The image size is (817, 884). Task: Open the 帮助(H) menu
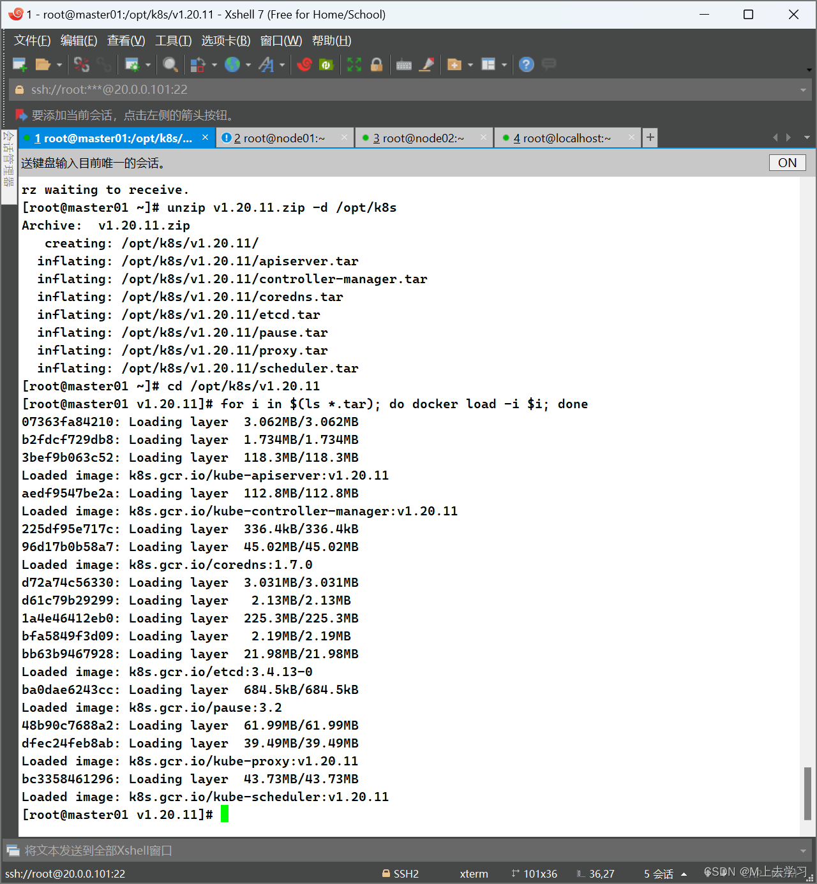click(332, 41)
